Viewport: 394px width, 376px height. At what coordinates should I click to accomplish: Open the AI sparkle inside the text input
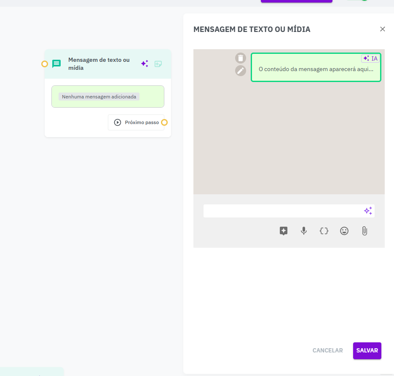pos(368,211)
